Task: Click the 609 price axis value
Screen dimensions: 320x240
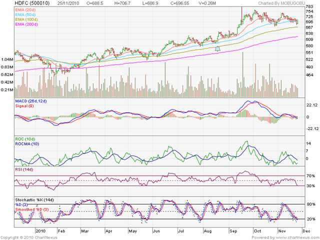Action: [x=309, y=39]
